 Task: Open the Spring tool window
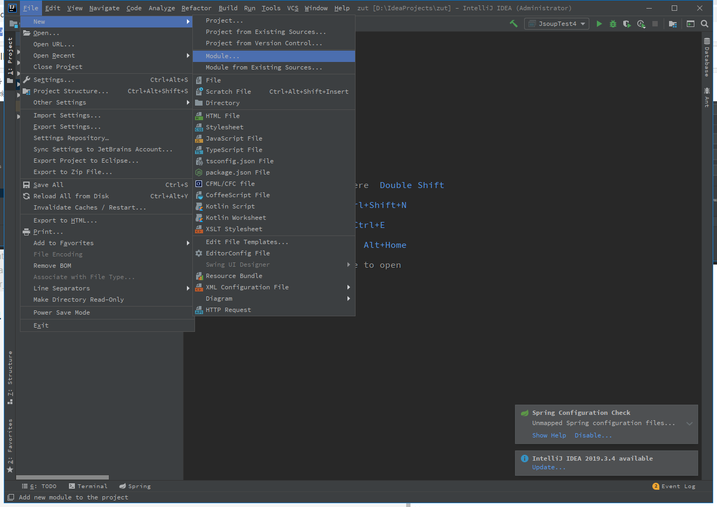pyautogui.click(x=135, y=486)
